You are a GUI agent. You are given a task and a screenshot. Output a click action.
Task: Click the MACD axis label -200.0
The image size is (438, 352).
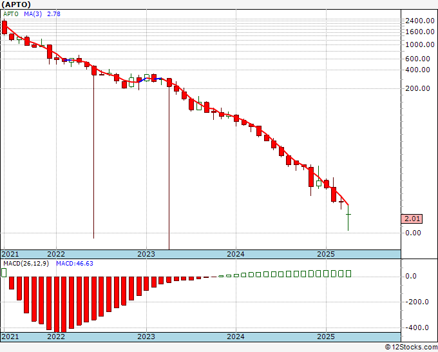(x=417, y=302)
